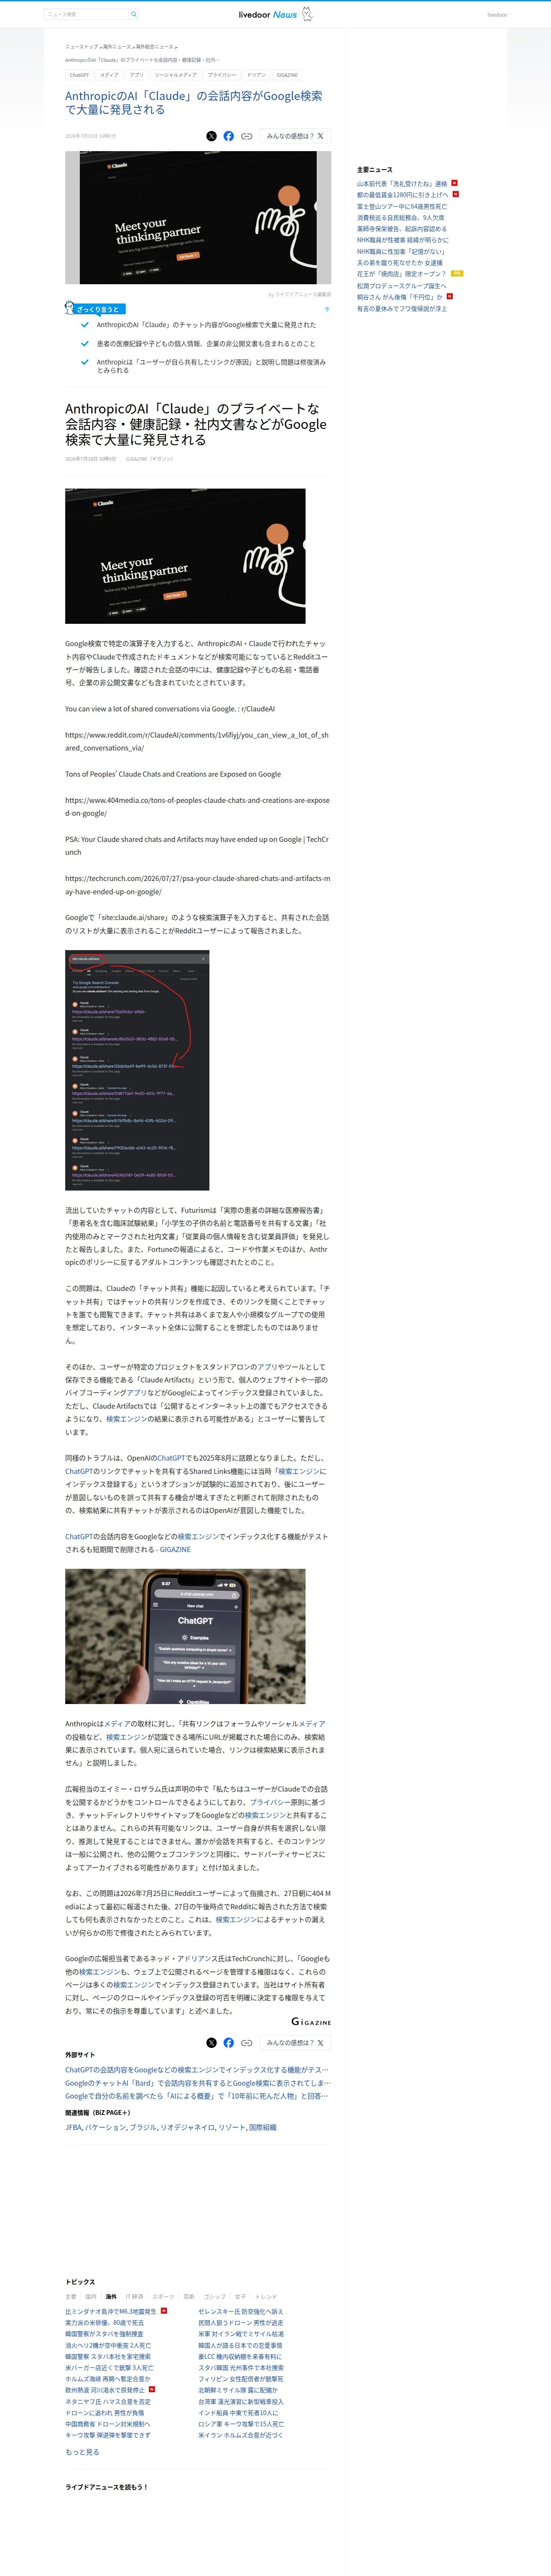Screen dimensions: 551x2576
Task: Select the GIGAZINE tag chip above the headline
Action: (x=287, y=75)
